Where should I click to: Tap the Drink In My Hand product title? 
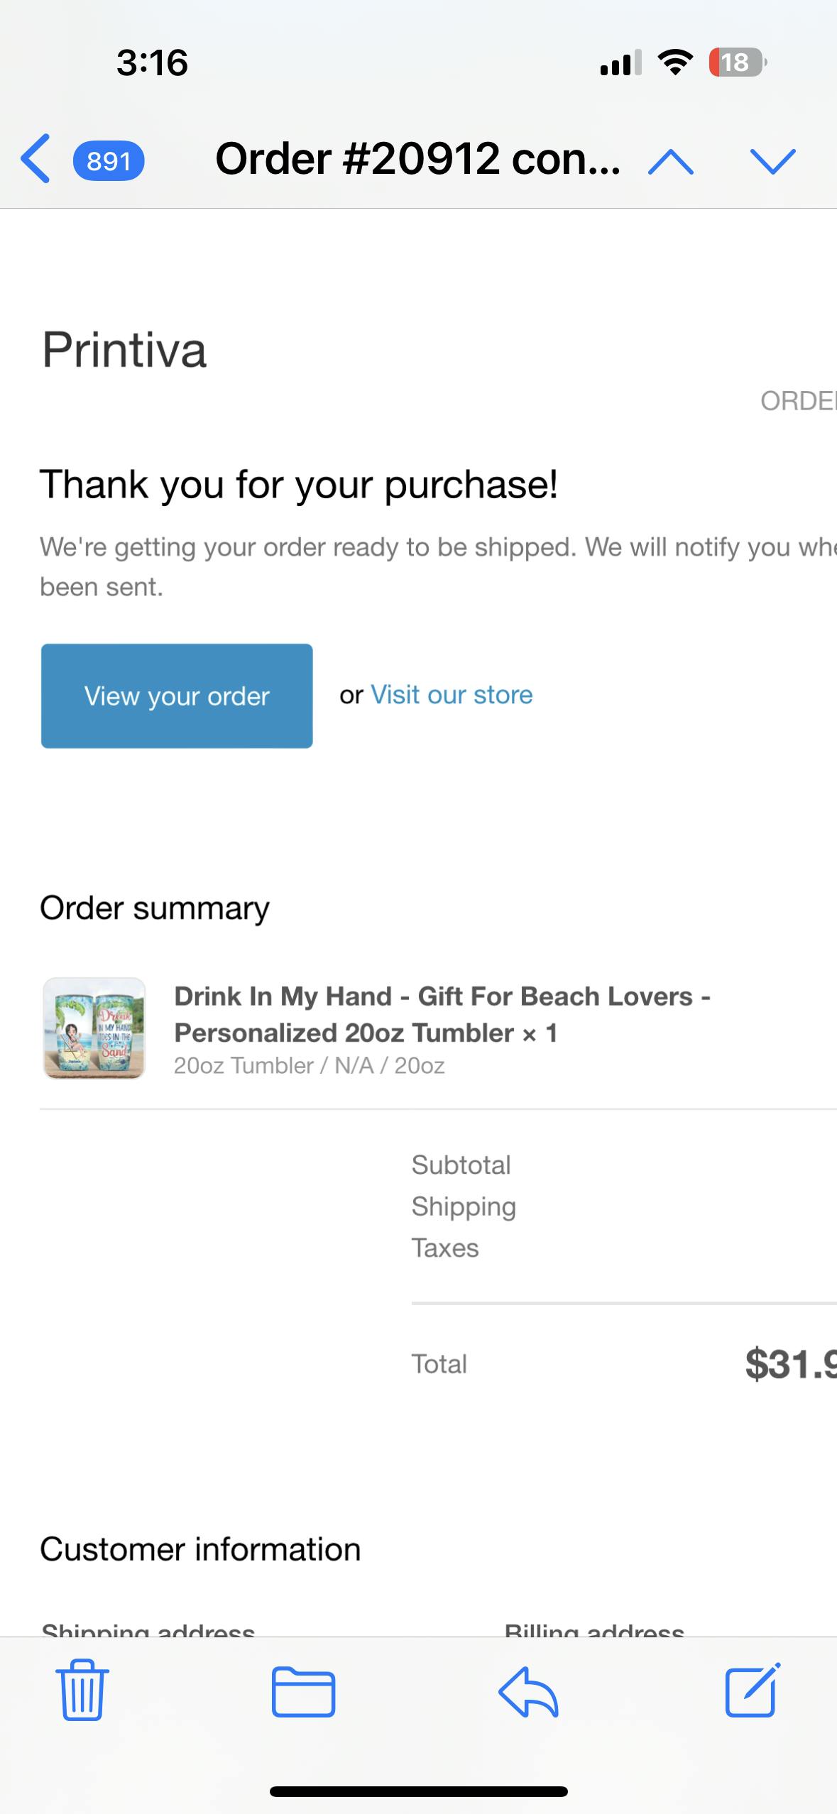[442, 1014]
